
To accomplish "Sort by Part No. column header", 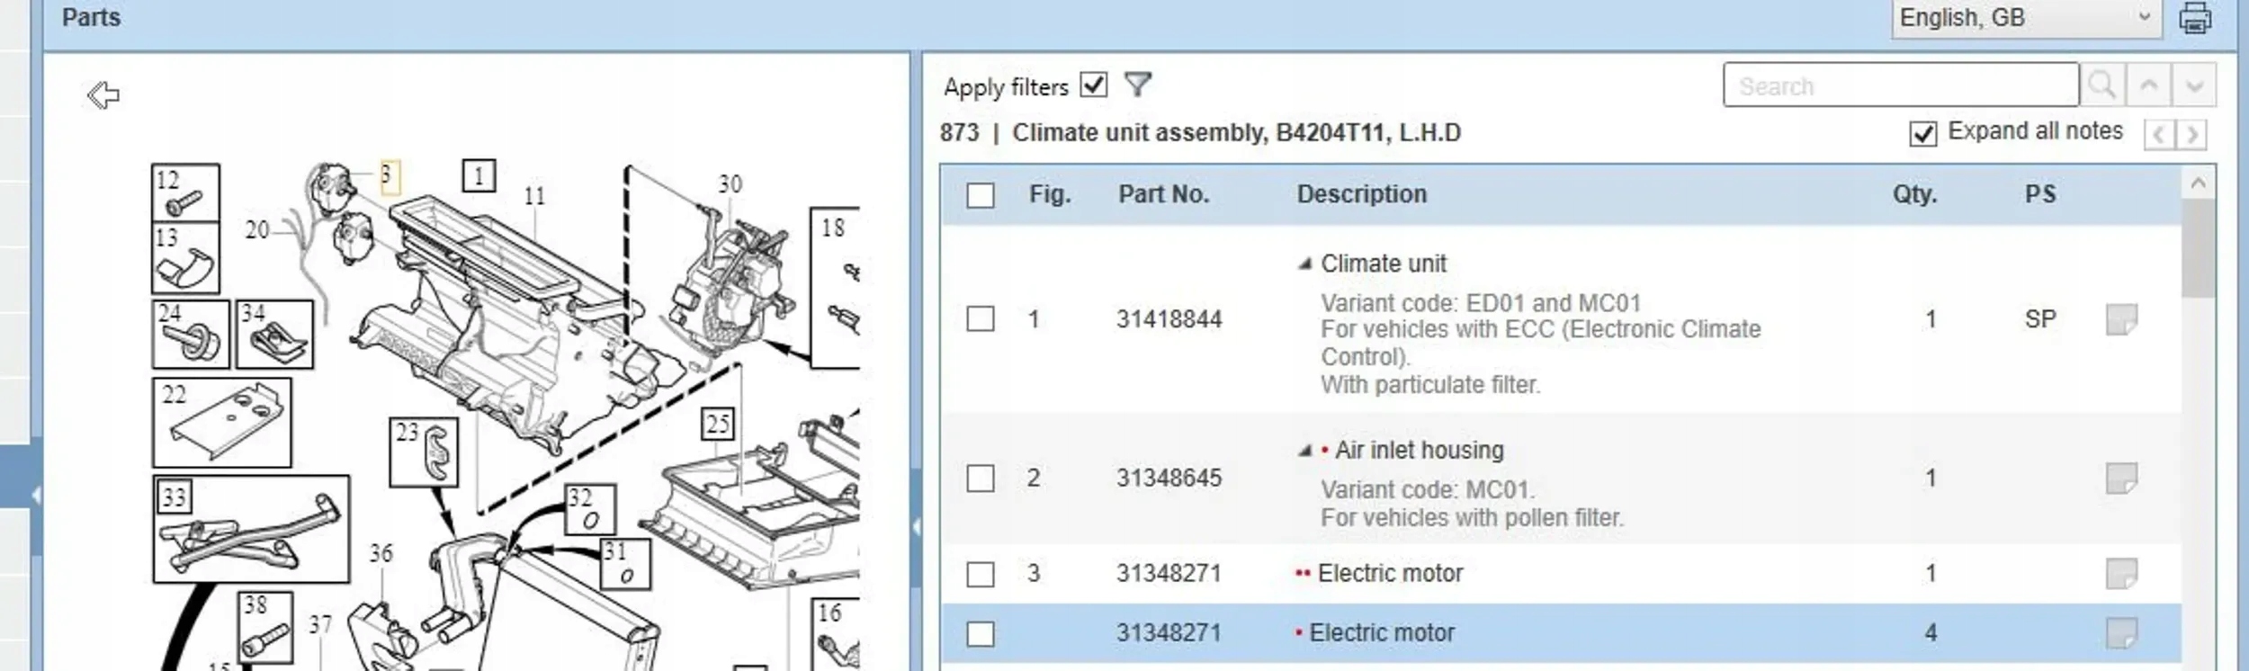I will click(x=1163, y=194).
